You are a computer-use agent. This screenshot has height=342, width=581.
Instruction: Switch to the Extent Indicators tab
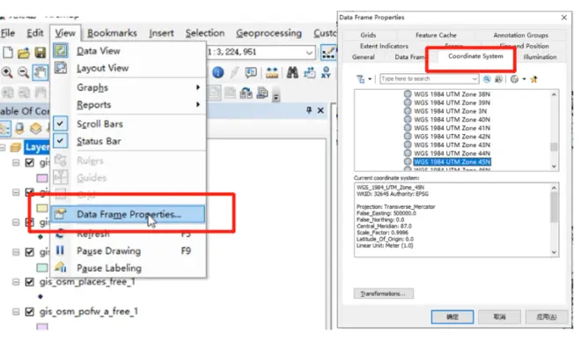pos(384,46)
